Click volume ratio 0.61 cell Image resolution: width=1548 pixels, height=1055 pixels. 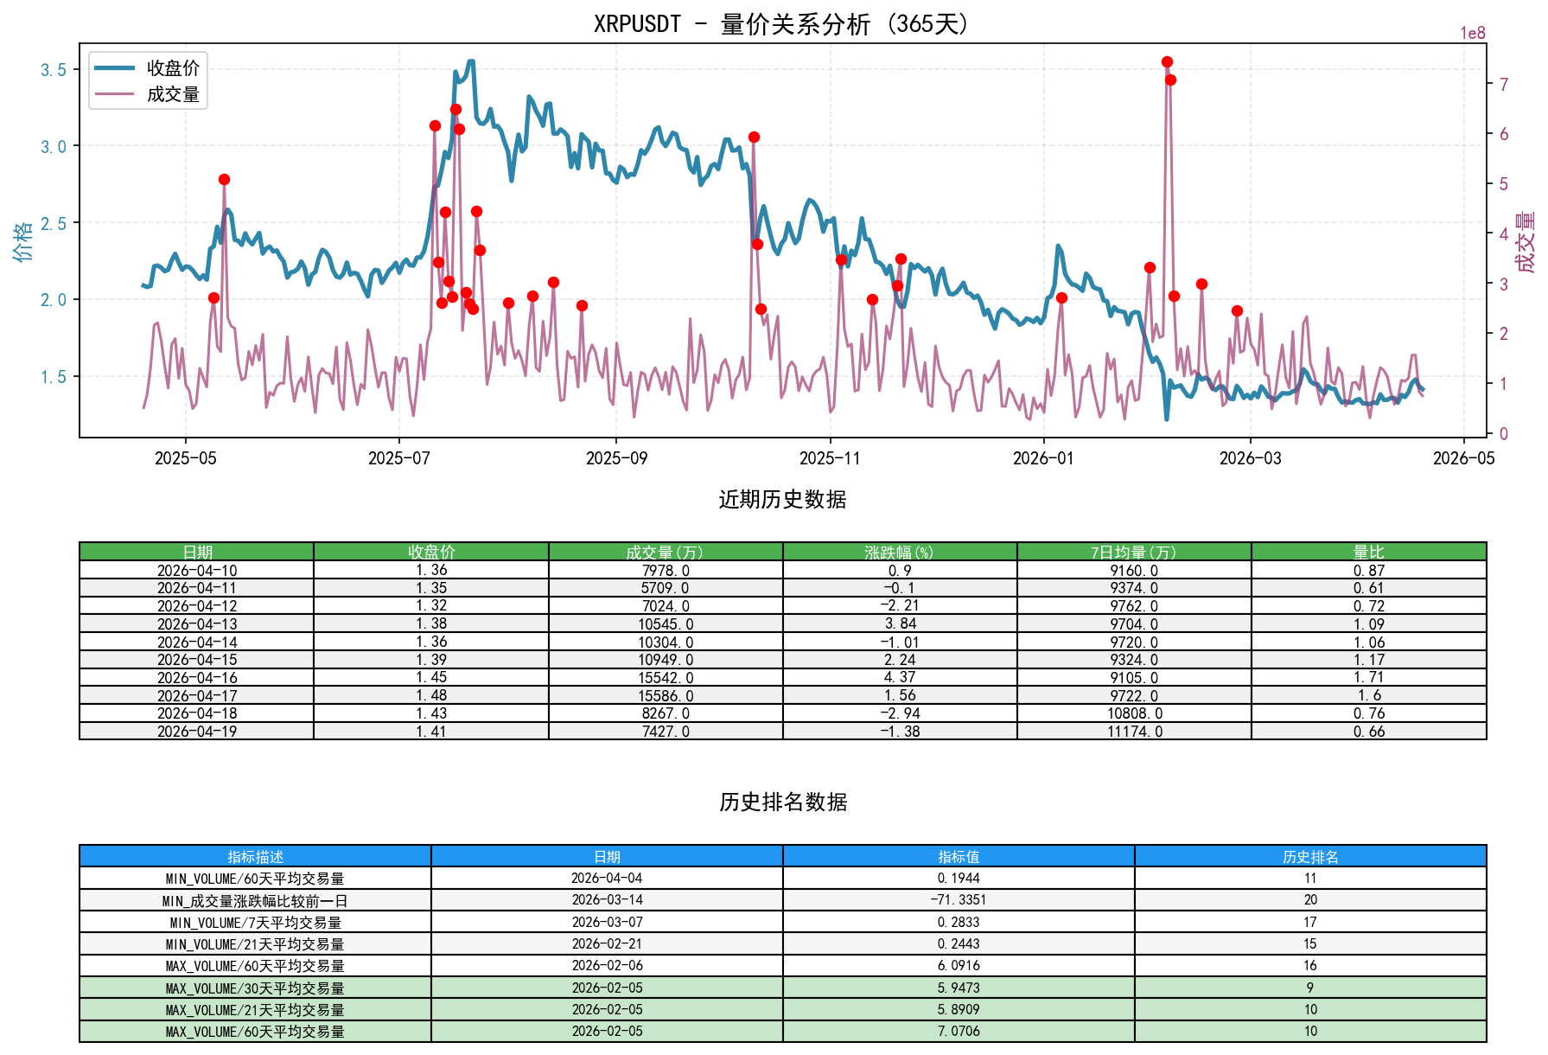pyautogui.click(x=1369, y=588)
